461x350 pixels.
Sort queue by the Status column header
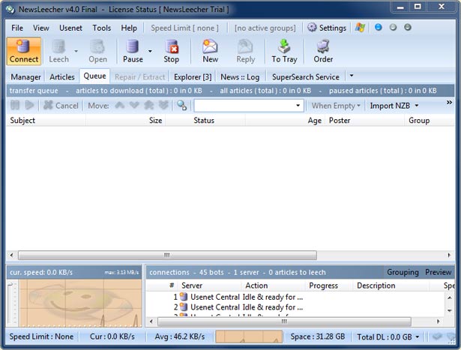click(x=205, y=121)
